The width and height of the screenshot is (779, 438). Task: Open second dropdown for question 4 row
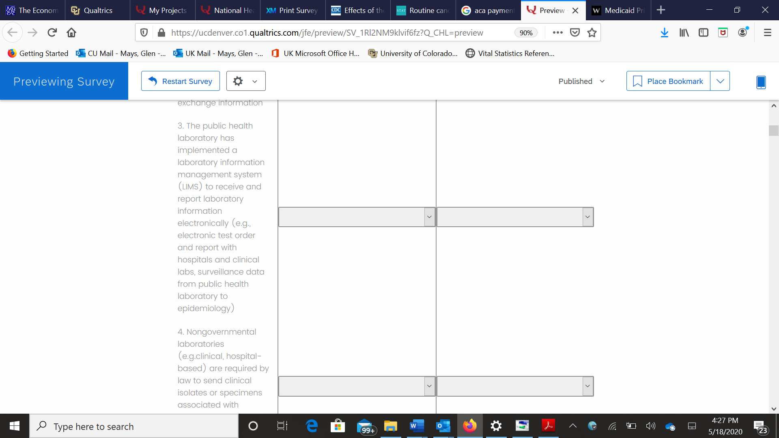pos(515,386)
